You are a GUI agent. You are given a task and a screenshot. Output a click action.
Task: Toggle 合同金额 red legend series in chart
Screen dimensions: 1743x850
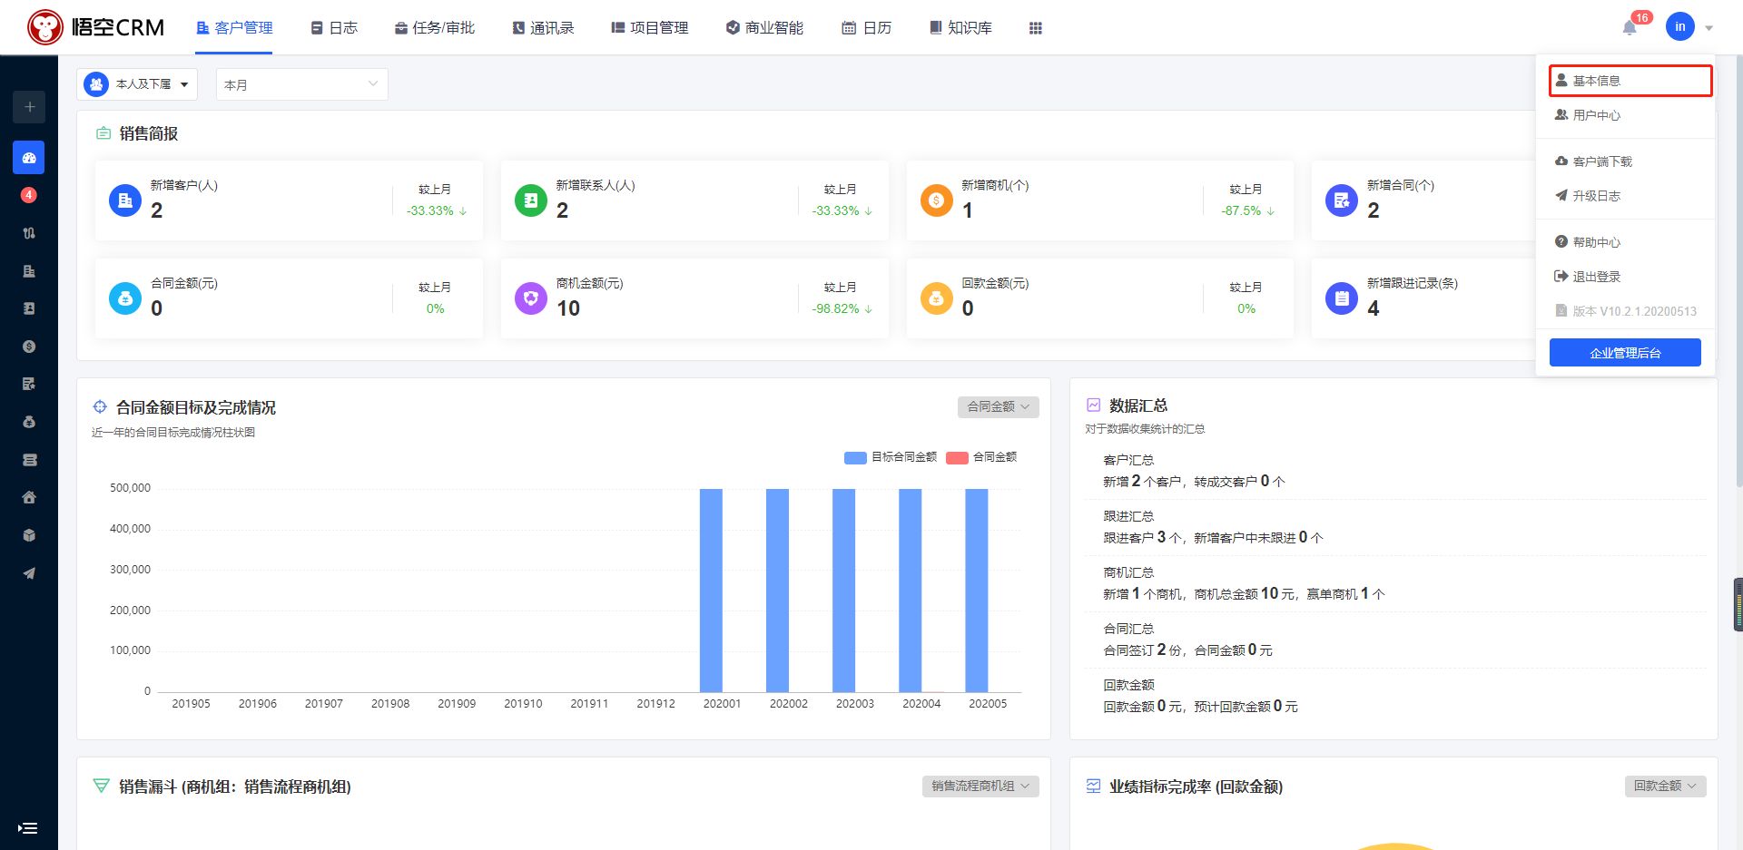(981, 457)
